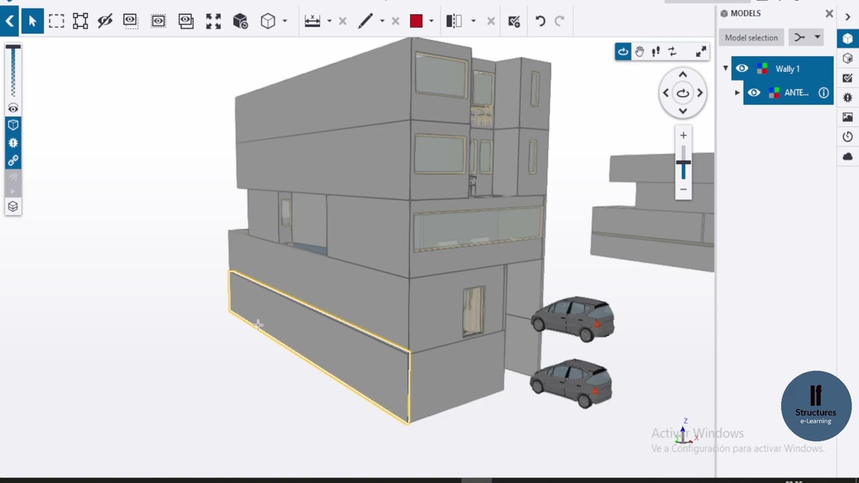Switch to hand pan navigation mode
Viewport: 859px width, 483px height.
pyautogui.click(x=640, y=52)
